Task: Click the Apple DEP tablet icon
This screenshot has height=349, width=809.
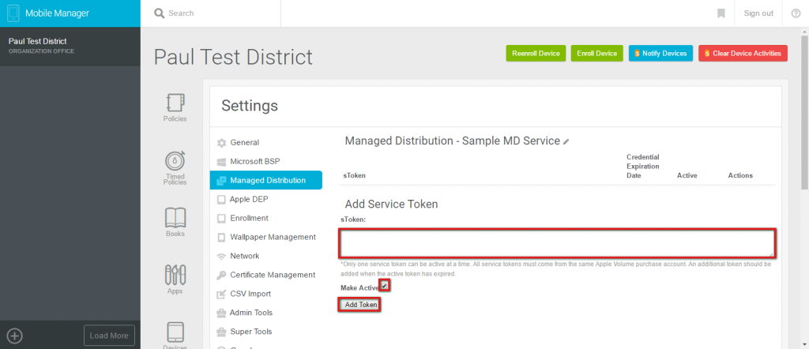Action: coord(221,200)
